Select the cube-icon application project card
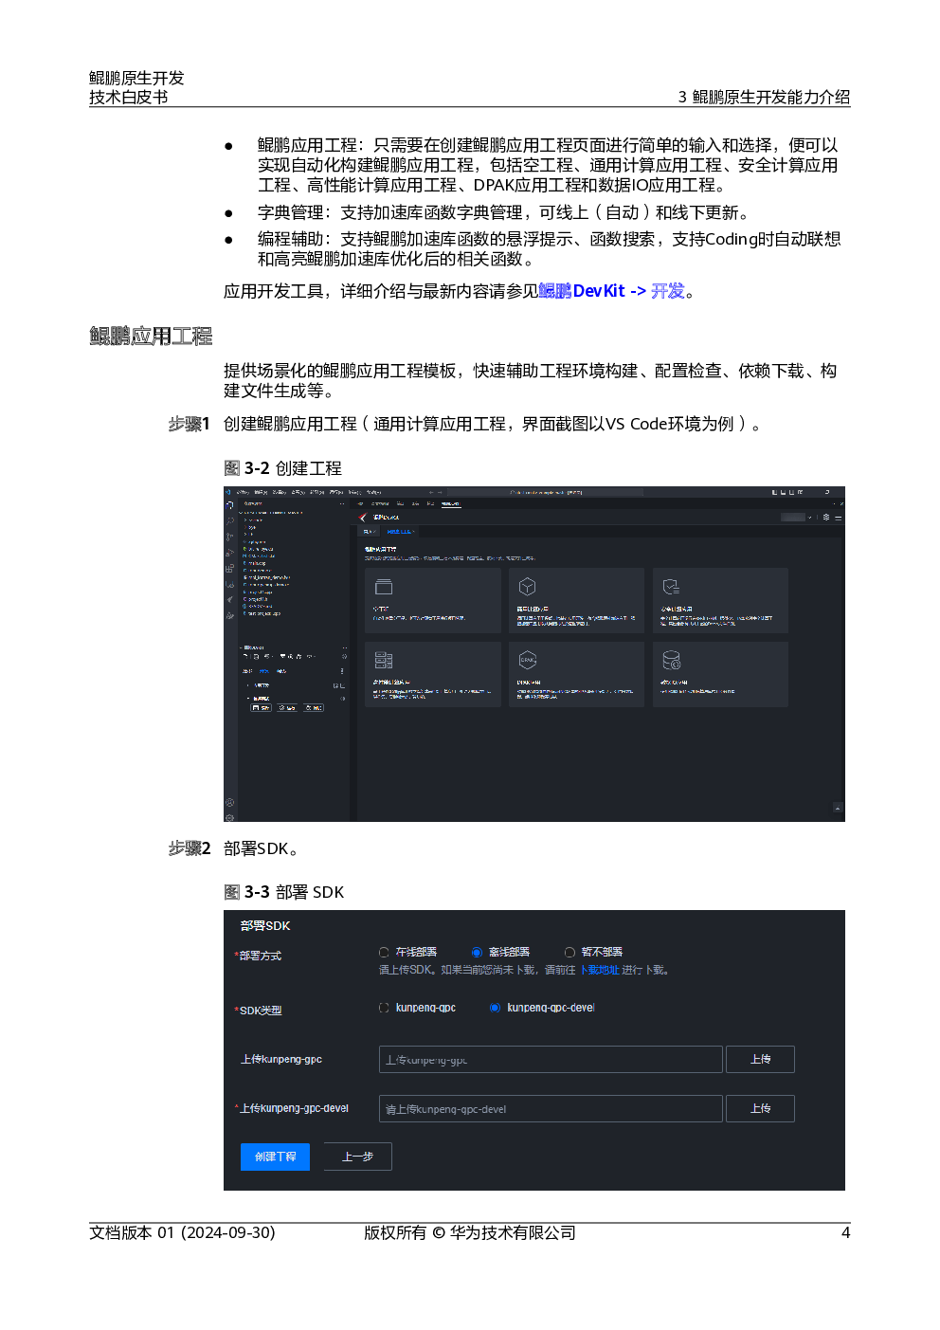This screenshot has width=940, height=1330. (x=576, y=600)
